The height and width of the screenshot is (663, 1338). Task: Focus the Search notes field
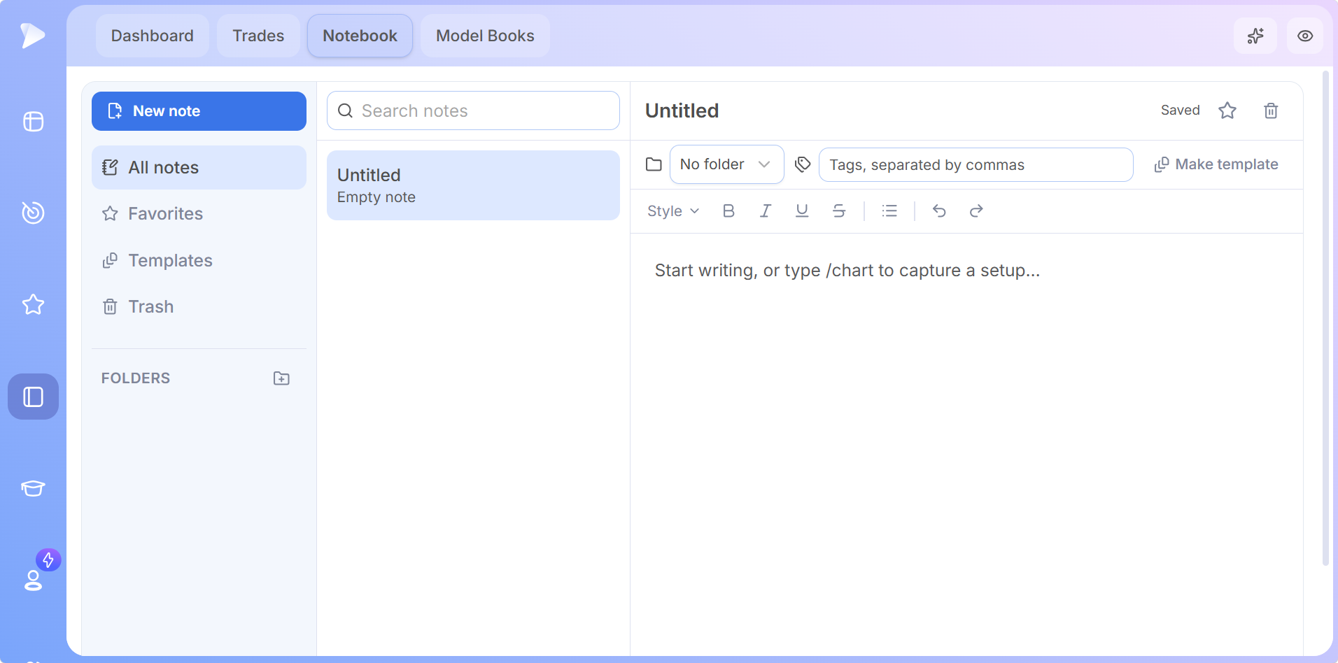(x=473, y=110)
